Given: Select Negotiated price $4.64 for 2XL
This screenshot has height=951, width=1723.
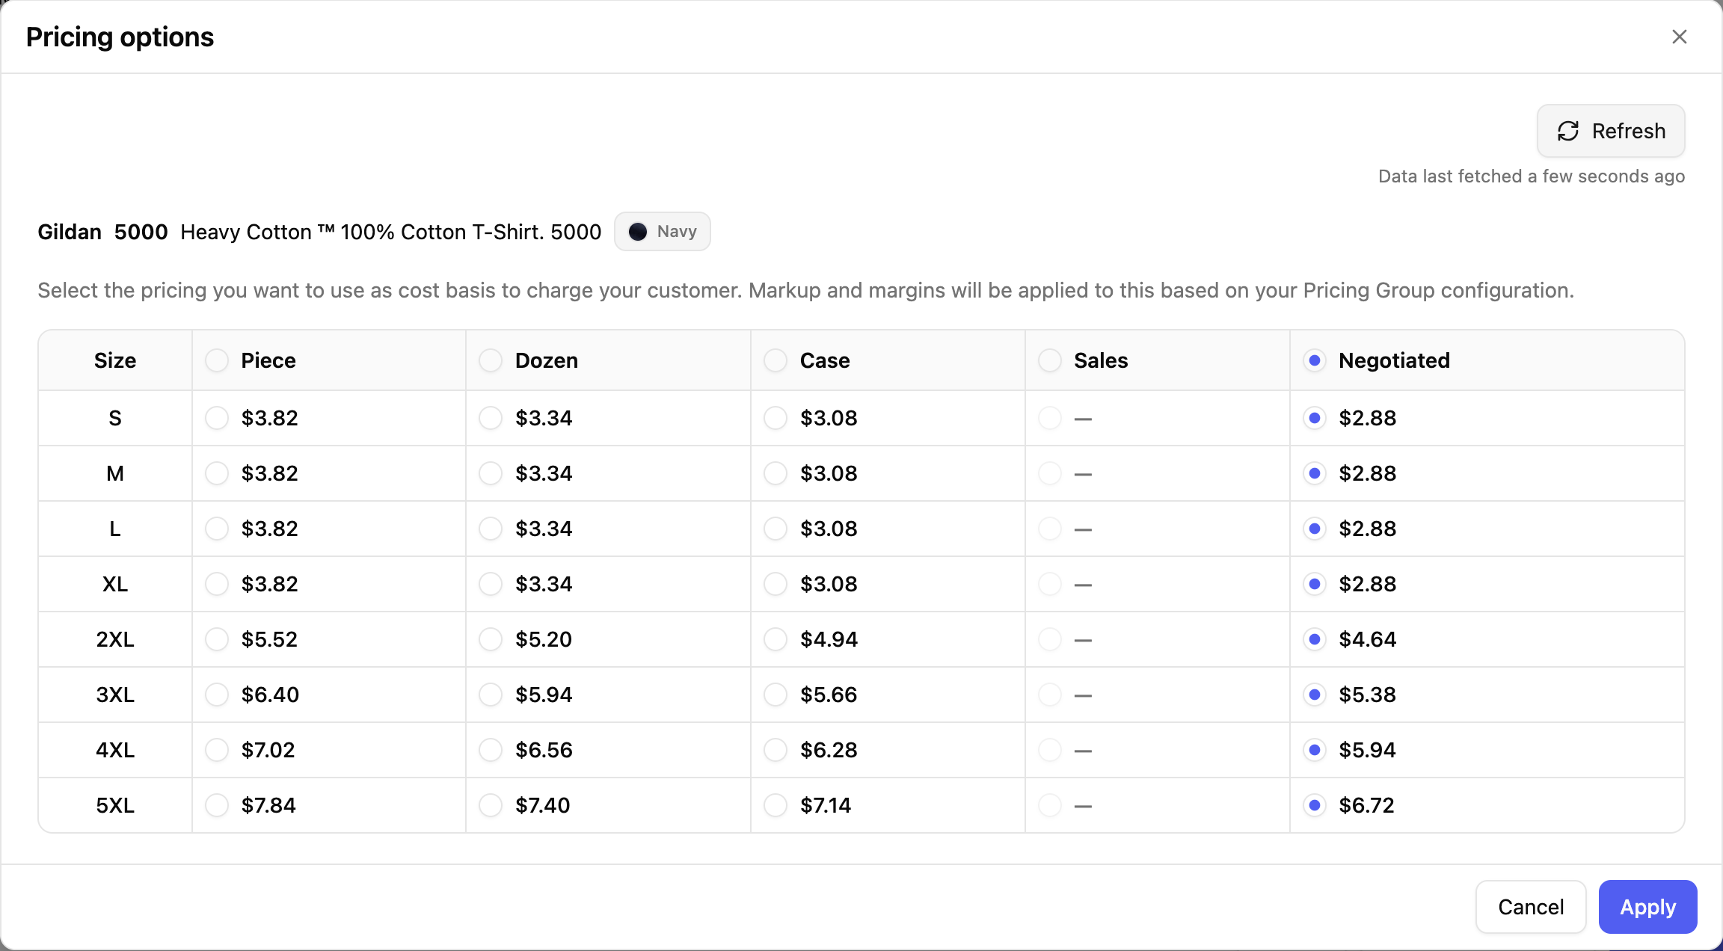Looking at the screenshot, I should coord(1315,639).
